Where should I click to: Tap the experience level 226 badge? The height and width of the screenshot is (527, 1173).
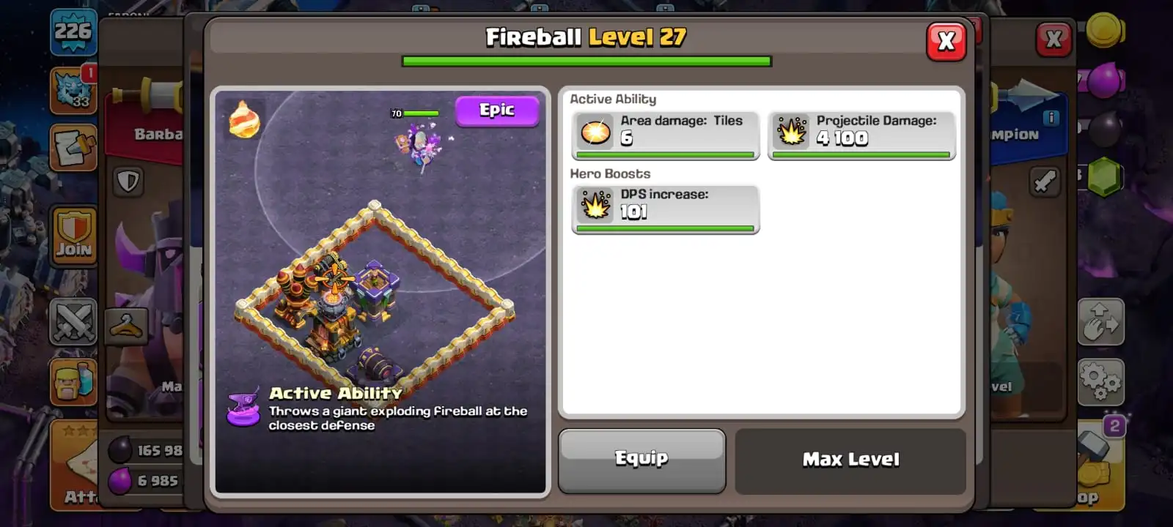pyautogui.click(x=73, y=32)
